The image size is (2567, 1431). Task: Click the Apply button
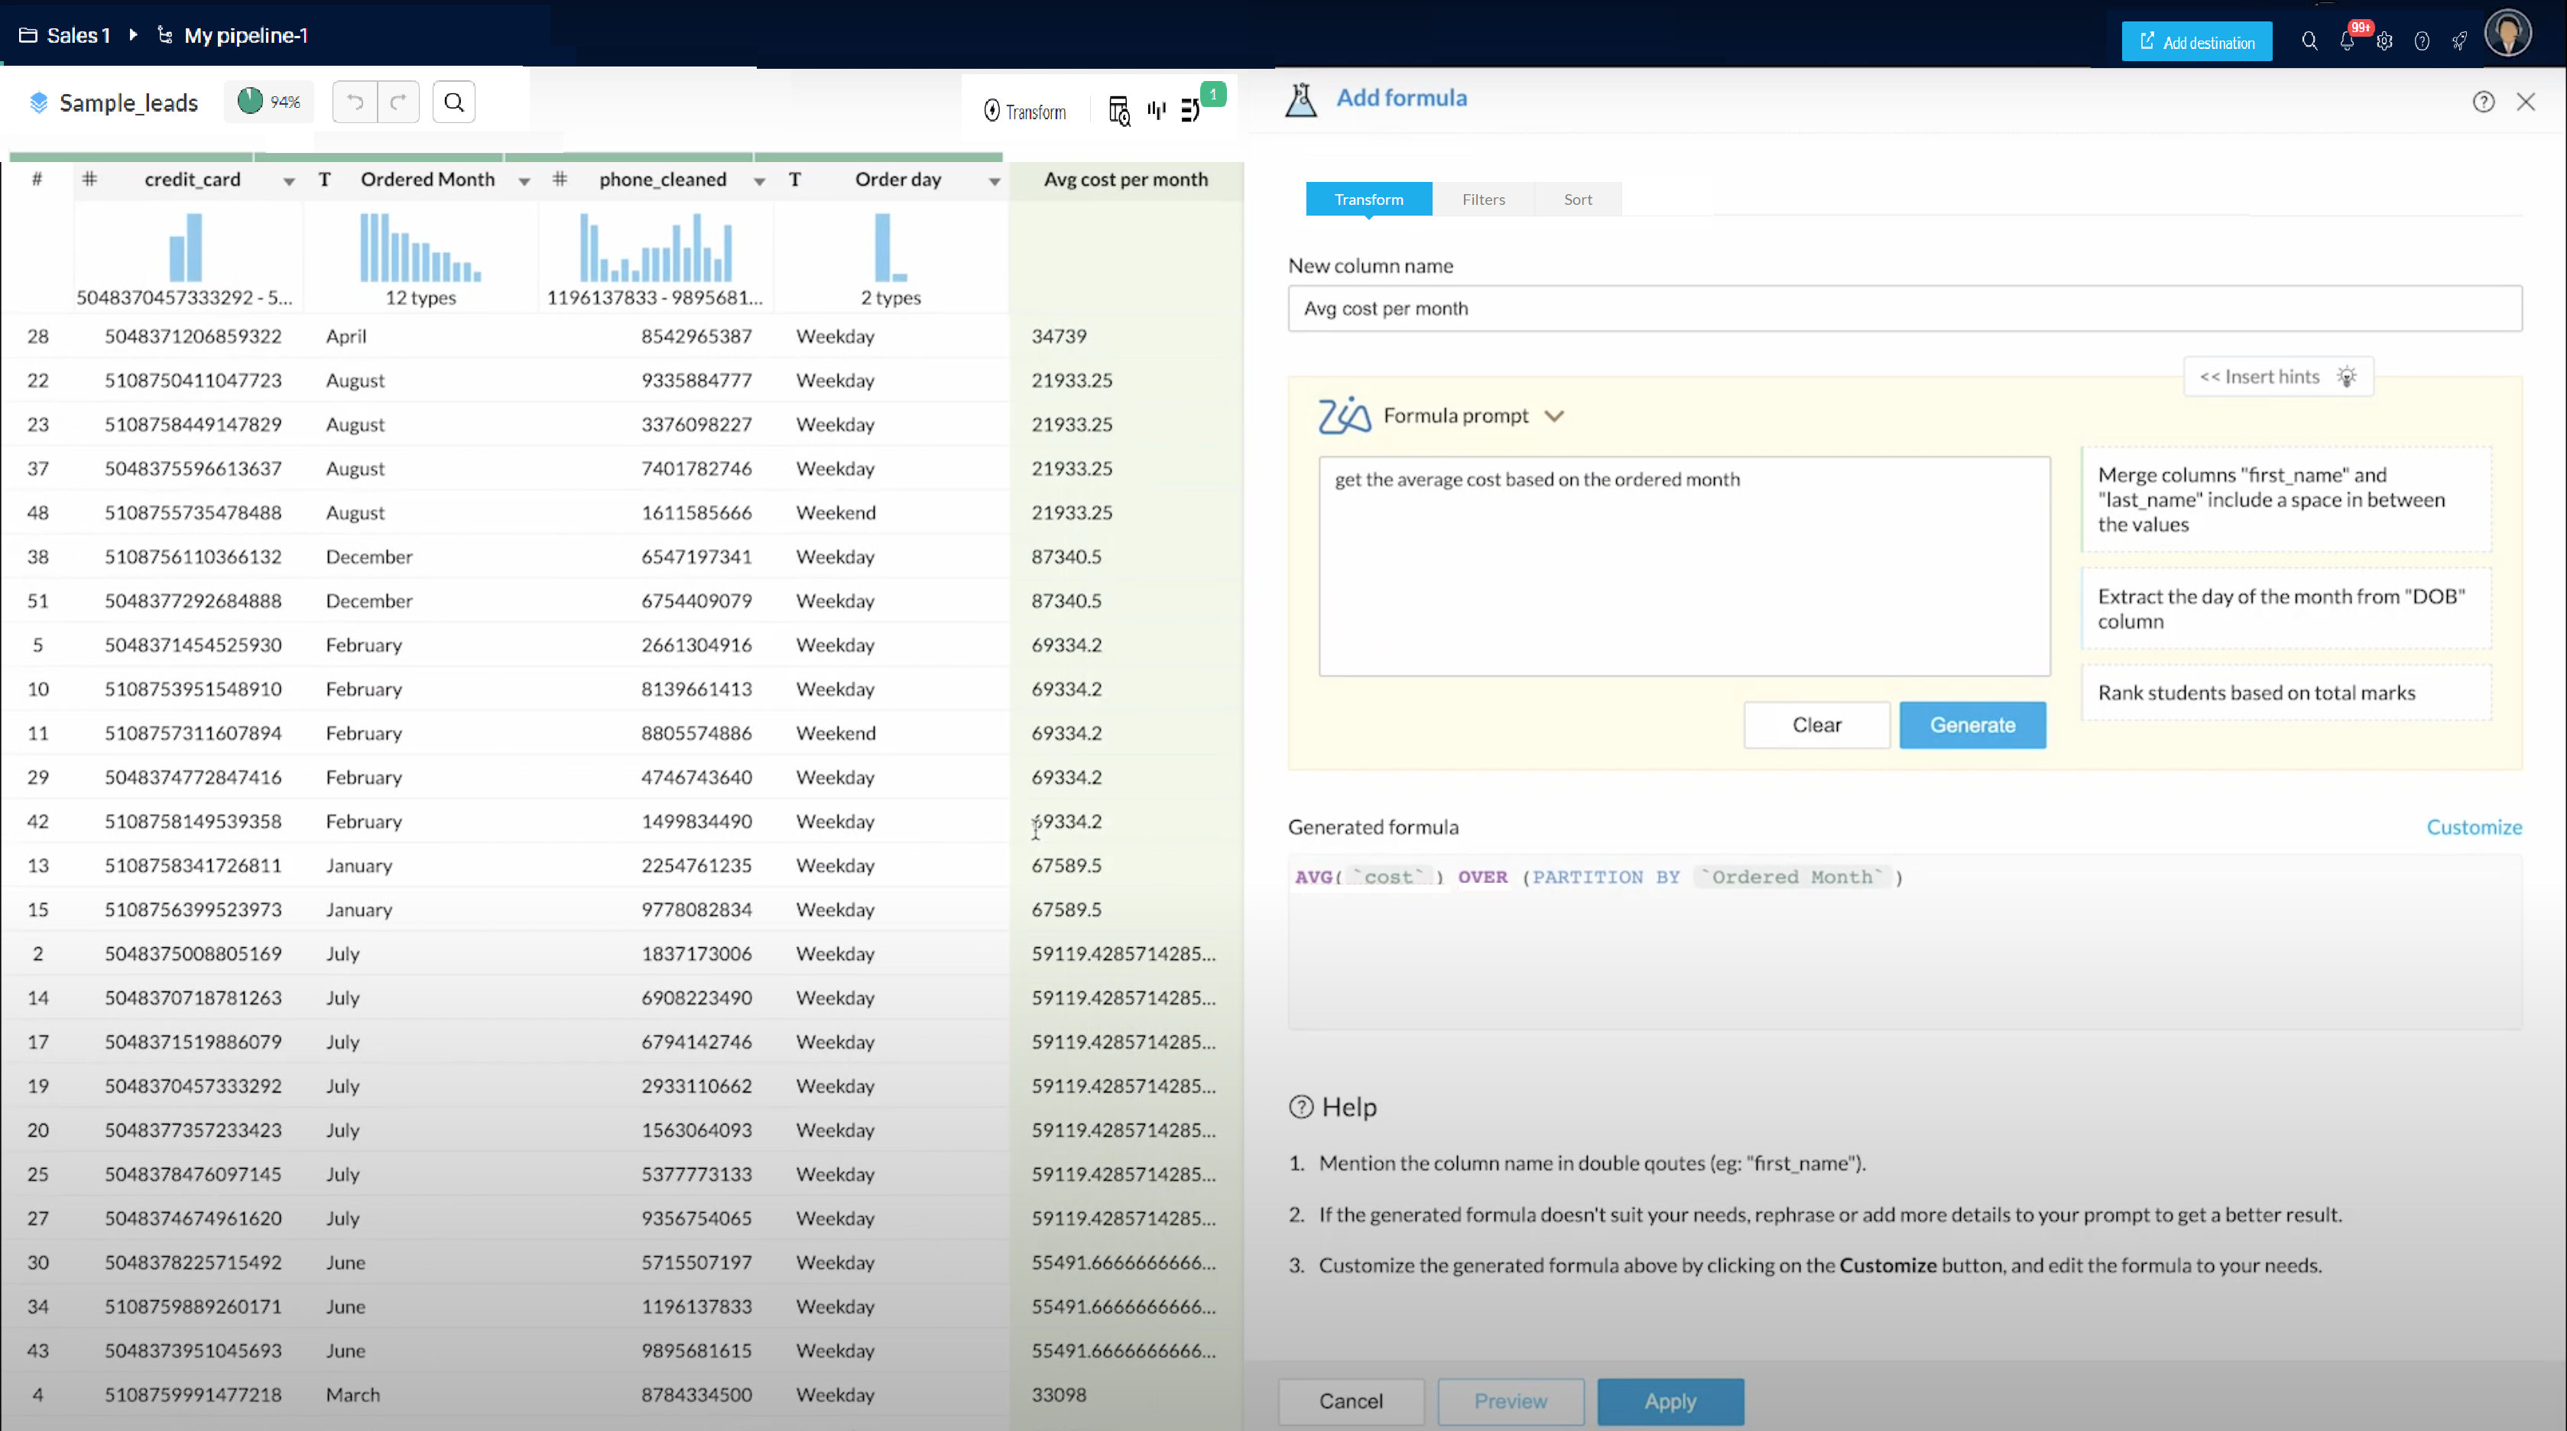(x=1670, y=1401)
